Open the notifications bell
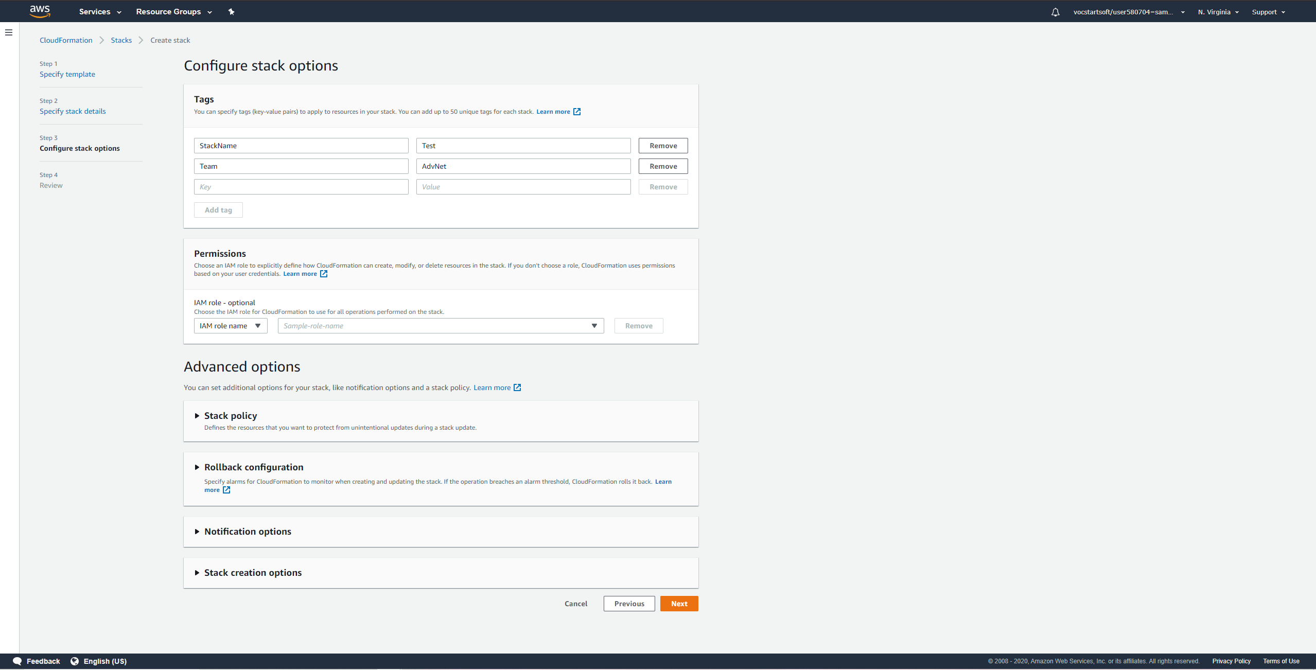Viewport: 1316px width, 670px height. 1056,12
